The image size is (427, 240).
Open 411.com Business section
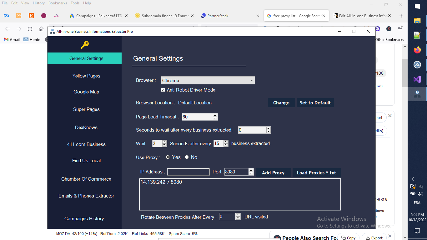pyautogui.click(x=86, y=144)
